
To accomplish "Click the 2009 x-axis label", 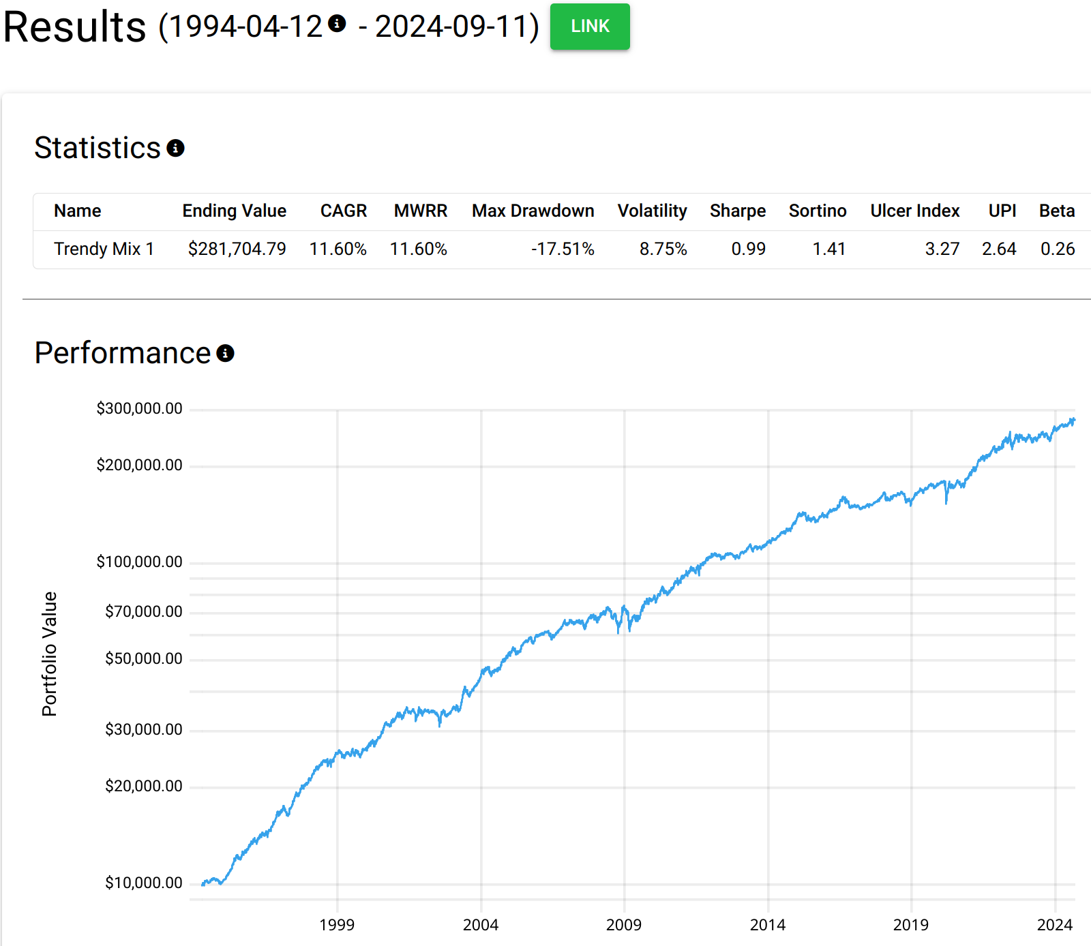I will 624,925.
